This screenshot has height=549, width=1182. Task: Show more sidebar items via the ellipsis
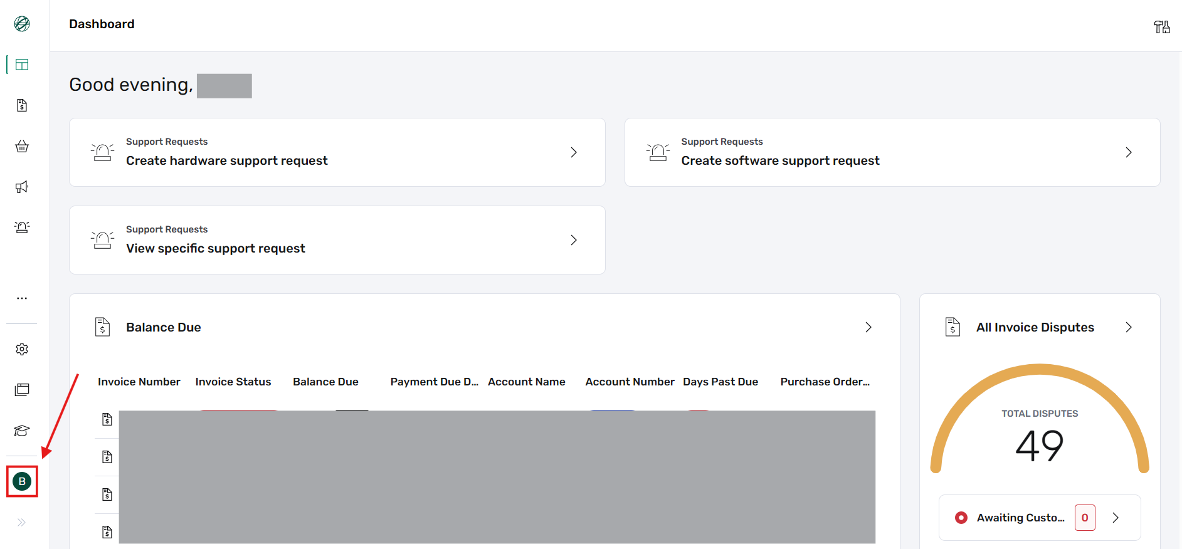tap(22, 298)
